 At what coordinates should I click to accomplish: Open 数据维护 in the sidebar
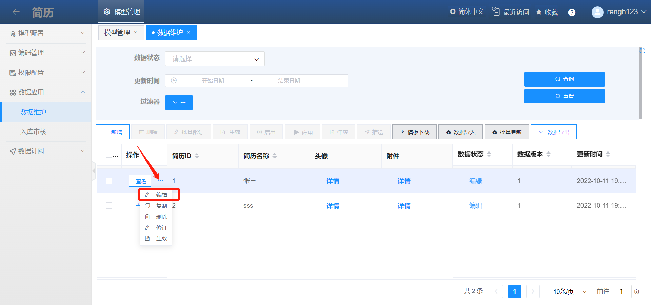[x=46, y=112]
